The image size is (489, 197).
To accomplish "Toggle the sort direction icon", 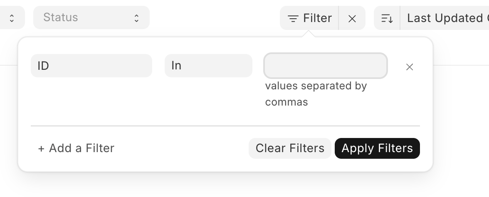I will coord(387,18).
